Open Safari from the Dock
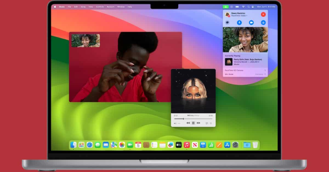Viewport: 329px width, 172px height. 90,145
